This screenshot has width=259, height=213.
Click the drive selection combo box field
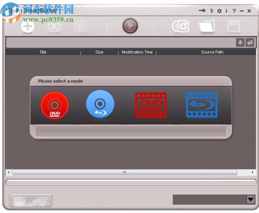209,199
